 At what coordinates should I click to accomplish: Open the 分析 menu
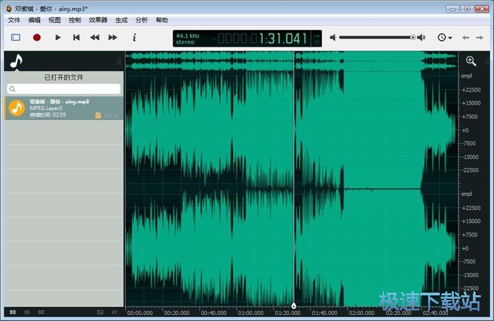(x=142, y=20)
